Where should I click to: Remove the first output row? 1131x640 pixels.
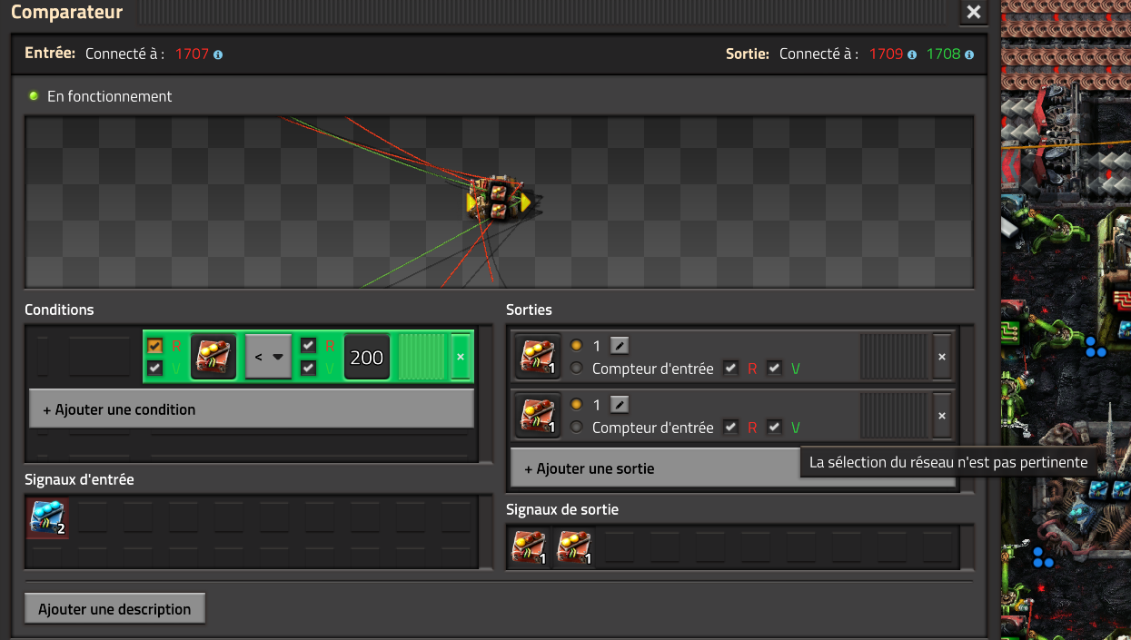(942, 357)
